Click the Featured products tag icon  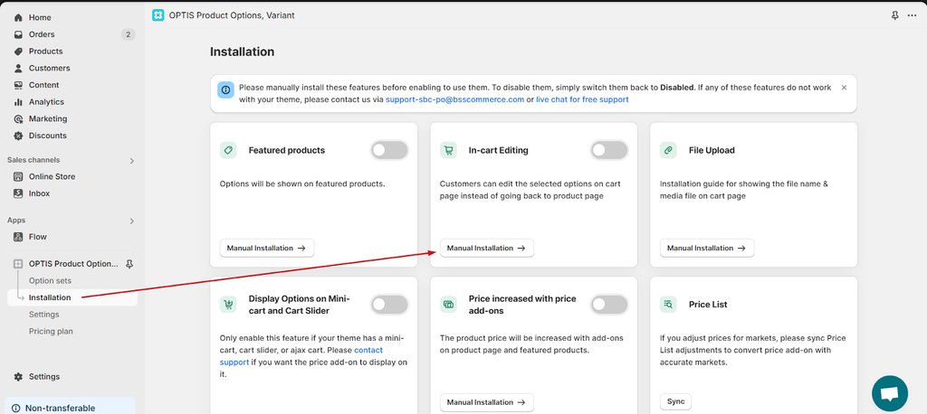228,150
